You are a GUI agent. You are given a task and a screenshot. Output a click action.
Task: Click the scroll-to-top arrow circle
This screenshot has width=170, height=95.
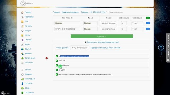[161, 47]
